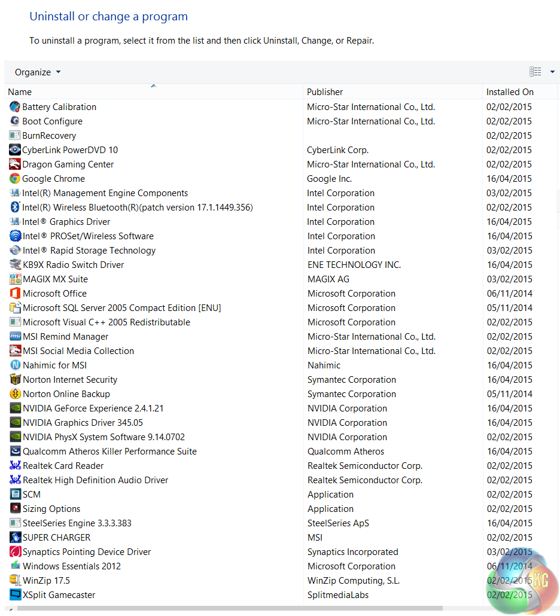Click the Realtek High Definition Audio icon

(16, 480)
